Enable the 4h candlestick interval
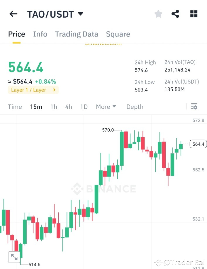The image size is (207, 269). 68,107
